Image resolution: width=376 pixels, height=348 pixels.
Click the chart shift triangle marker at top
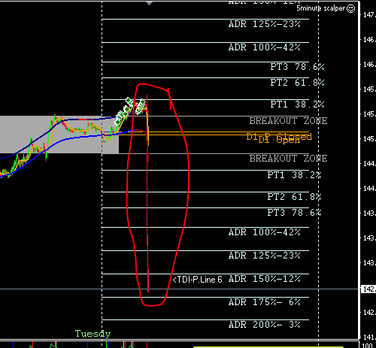point(150,3)
